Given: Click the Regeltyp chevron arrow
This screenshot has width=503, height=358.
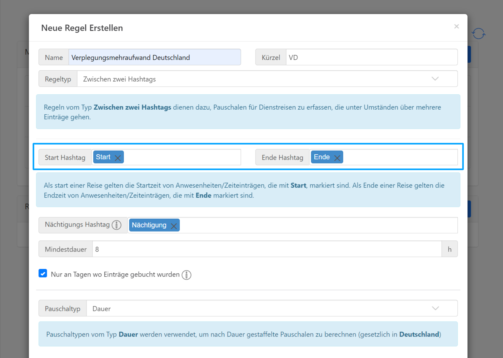Looking at the screenshot, I should (x=435, y=79).
